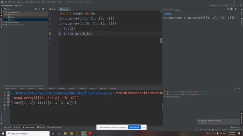
Task: Click the editor scrollbar warning marker
Action: [161, 40]
